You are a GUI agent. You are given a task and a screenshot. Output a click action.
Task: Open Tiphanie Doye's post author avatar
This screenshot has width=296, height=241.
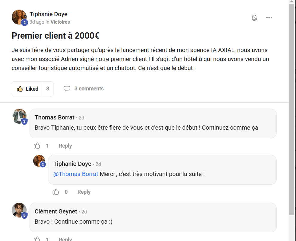(x=19, y=17)
